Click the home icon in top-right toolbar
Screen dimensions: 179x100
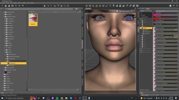170,6
